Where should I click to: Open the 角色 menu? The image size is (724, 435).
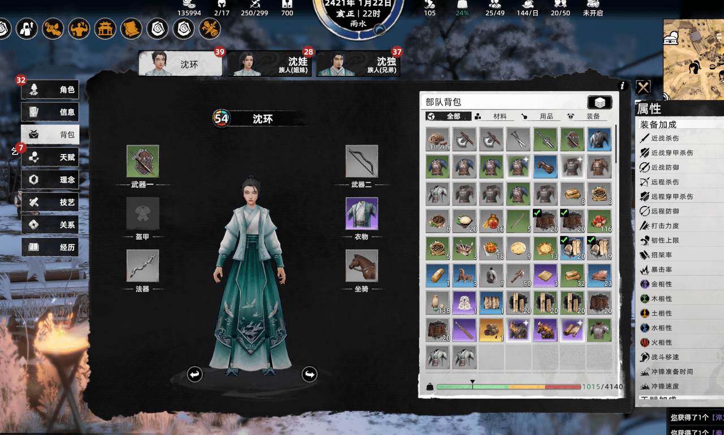pyautogui.click(x=50, y=89)
